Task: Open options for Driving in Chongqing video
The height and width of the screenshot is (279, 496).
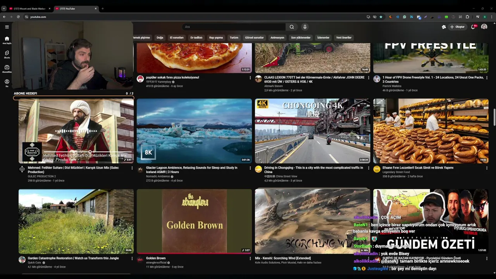Action: [369, 168]
